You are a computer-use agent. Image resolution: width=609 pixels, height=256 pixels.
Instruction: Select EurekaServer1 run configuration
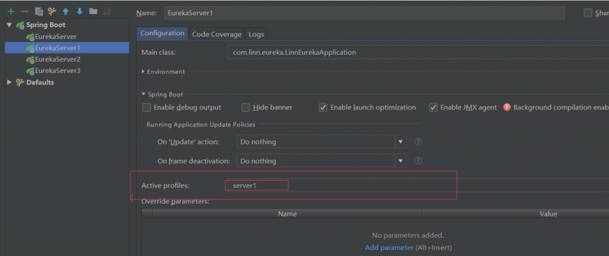(67, 47)
